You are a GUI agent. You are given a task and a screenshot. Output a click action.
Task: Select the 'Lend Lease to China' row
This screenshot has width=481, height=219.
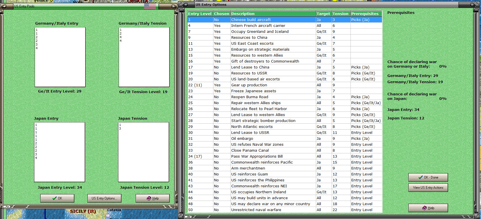(285, 67)
